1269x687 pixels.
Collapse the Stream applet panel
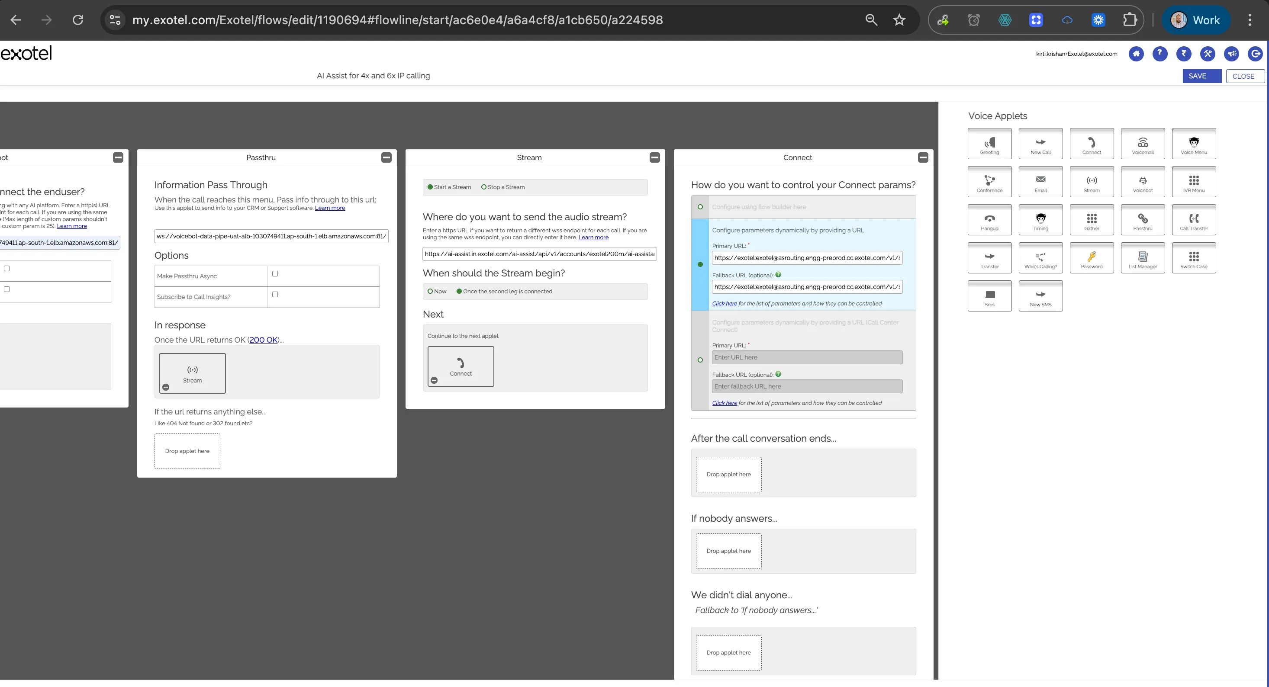click(x=655, y=157)
